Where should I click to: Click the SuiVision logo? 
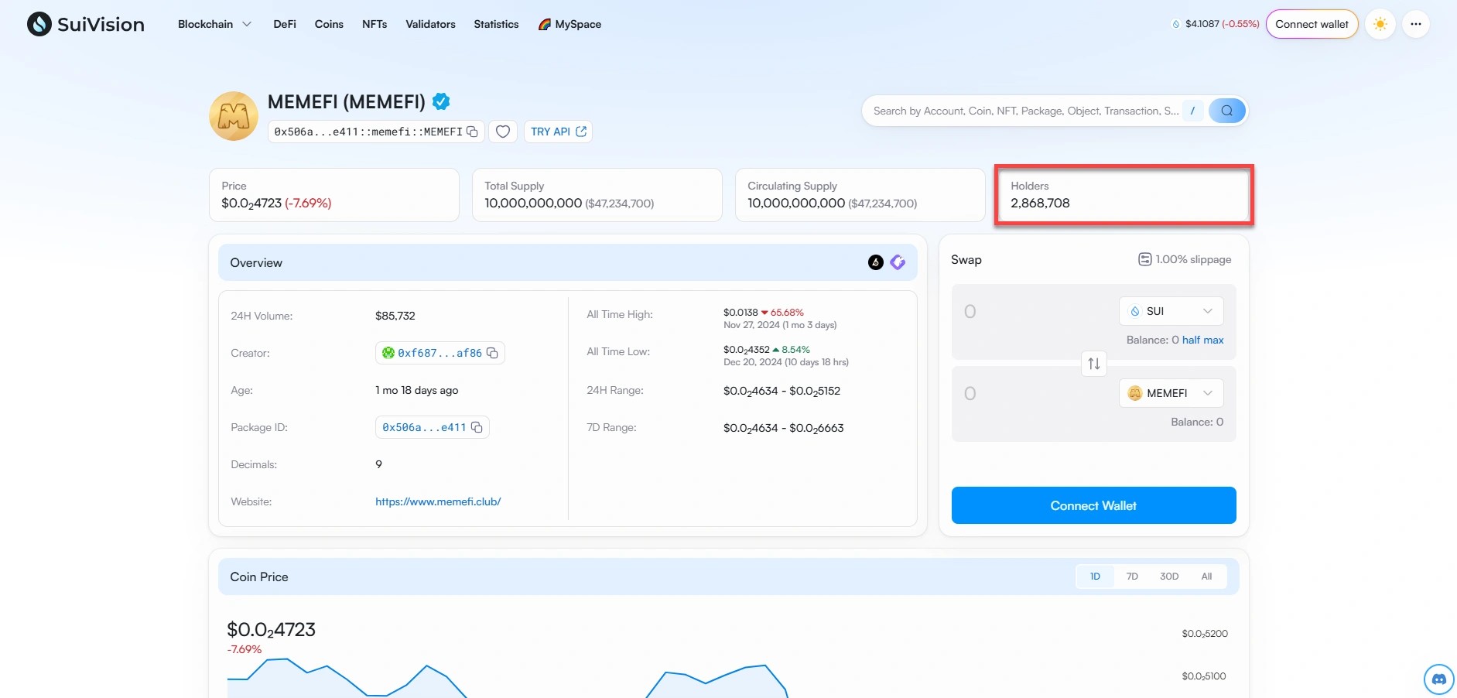[85, 24]
